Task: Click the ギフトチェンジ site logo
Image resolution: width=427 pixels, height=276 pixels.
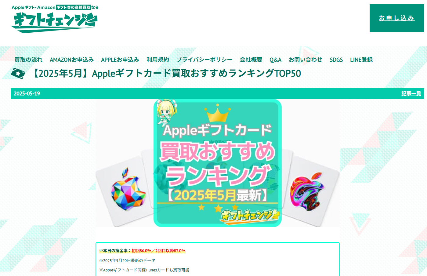Action: [x=54, y=19]
